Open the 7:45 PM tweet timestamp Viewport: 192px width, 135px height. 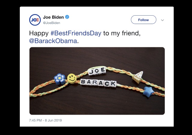[35, 120]
